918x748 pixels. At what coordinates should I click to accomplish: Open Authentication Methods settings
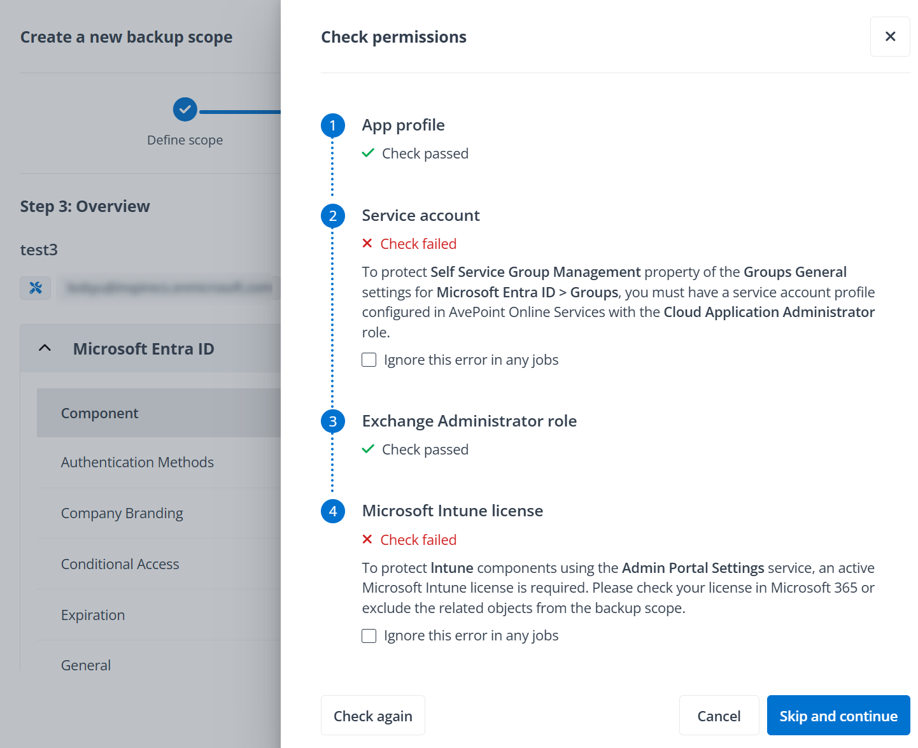coord(138,462)
